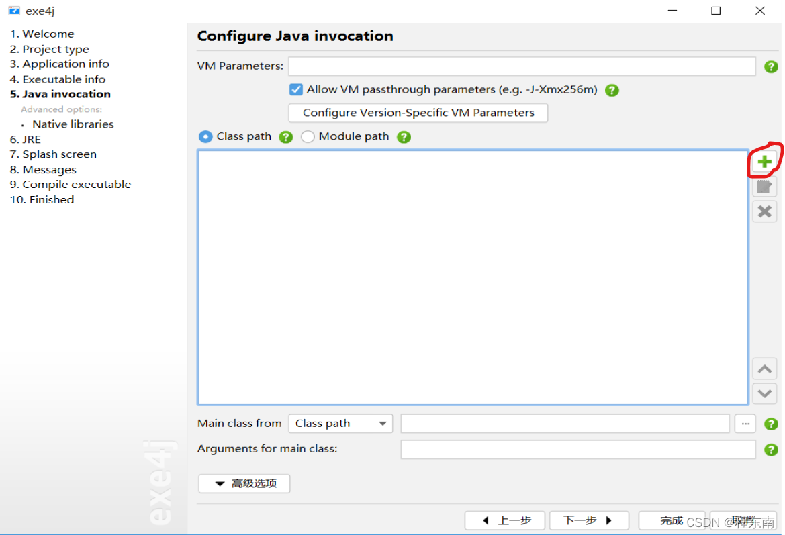Move class path entry down
The image size is (785, 535).
tap(764, 393)
